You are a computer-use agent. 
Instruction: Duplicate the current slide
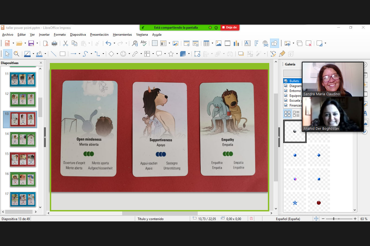tap(300, 43)
